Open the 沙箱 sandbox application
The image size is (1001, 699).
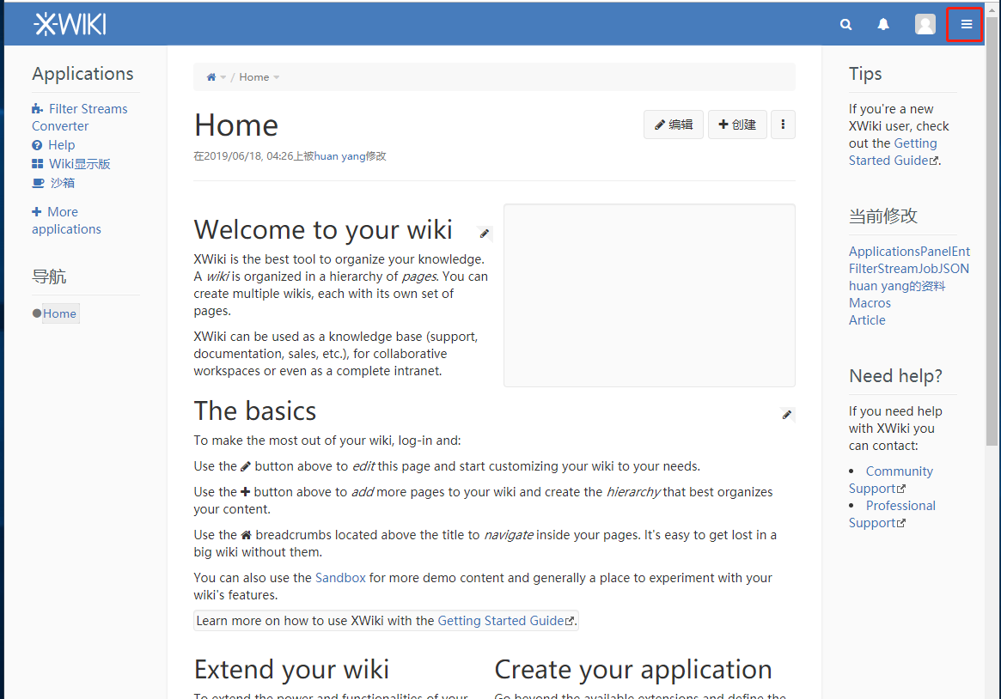tap(62, 183)
